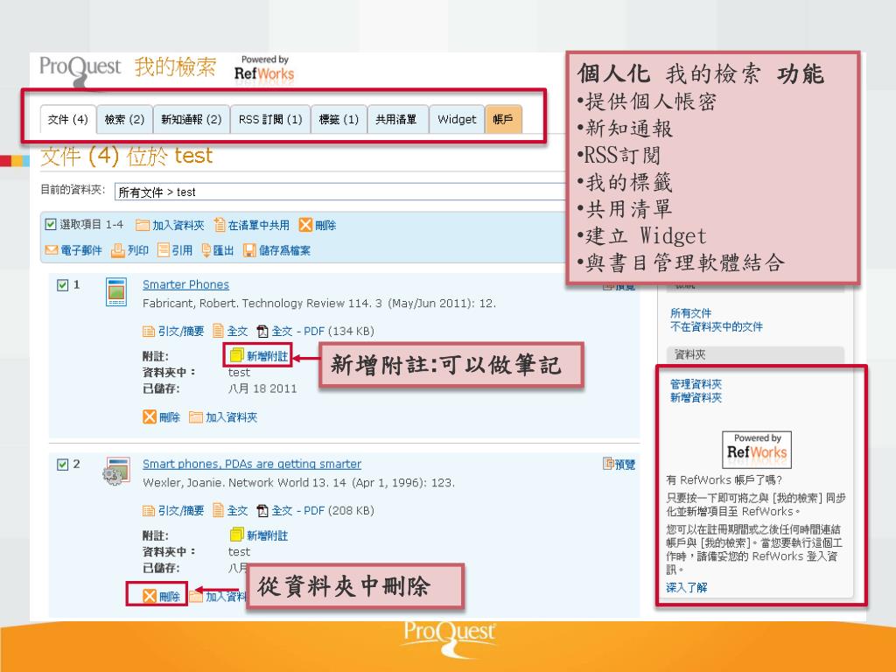Click the ProQuest logo at top left
This screenshot has width=896, height=672.
pyautogui.click(x=80, y=69)
